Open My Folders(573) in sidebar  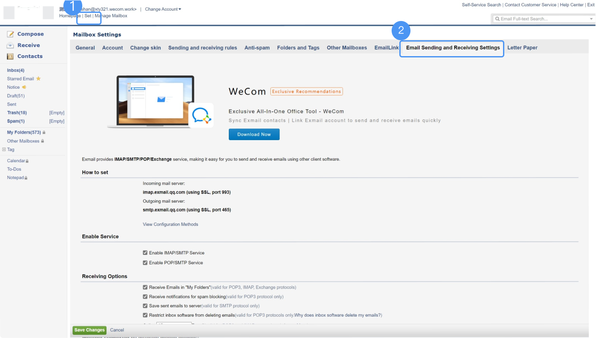[x=24, y=133]
